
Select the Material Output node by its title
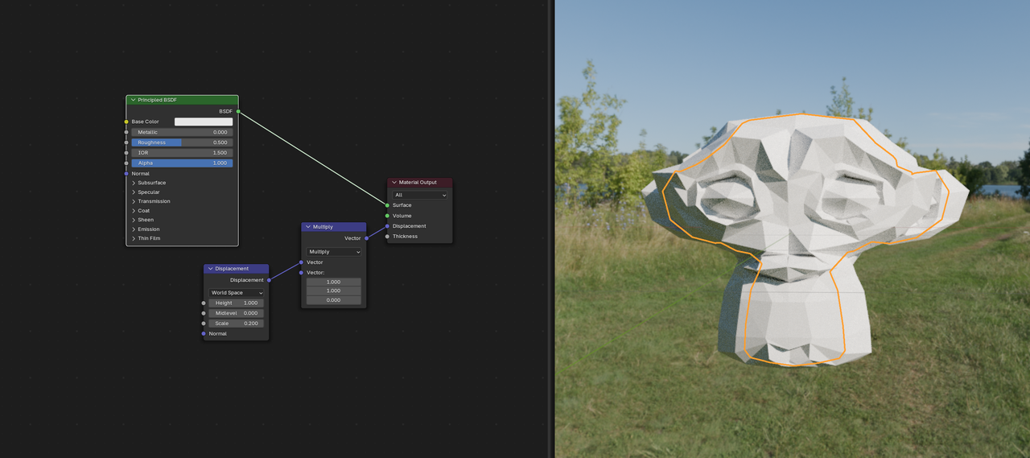pyautogui.click(x=418, y=183)
